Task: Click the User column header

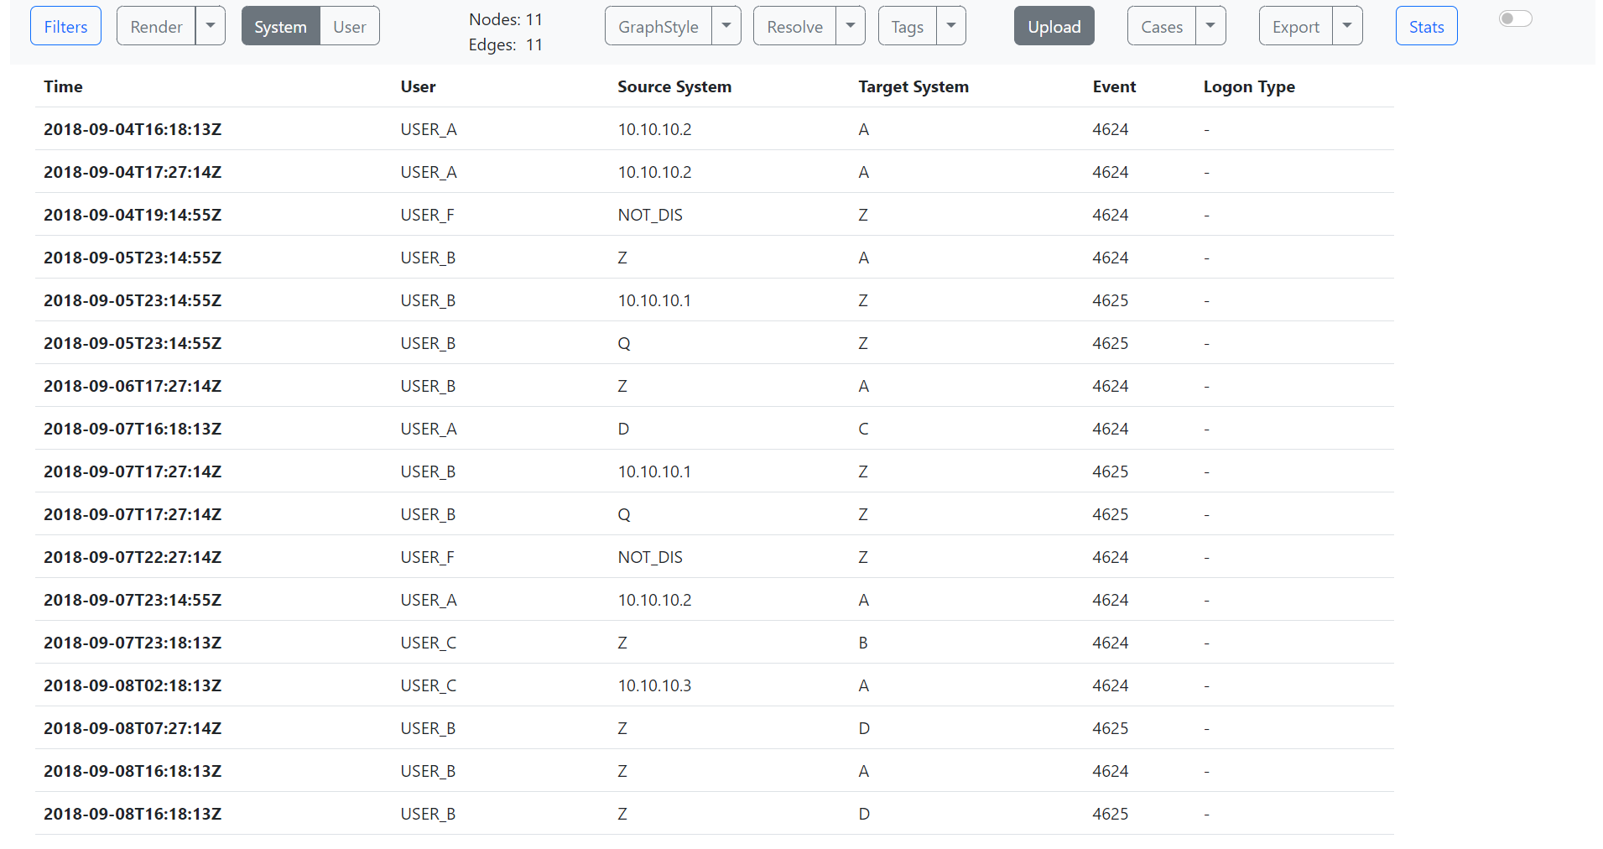Action: click(418, 86)
